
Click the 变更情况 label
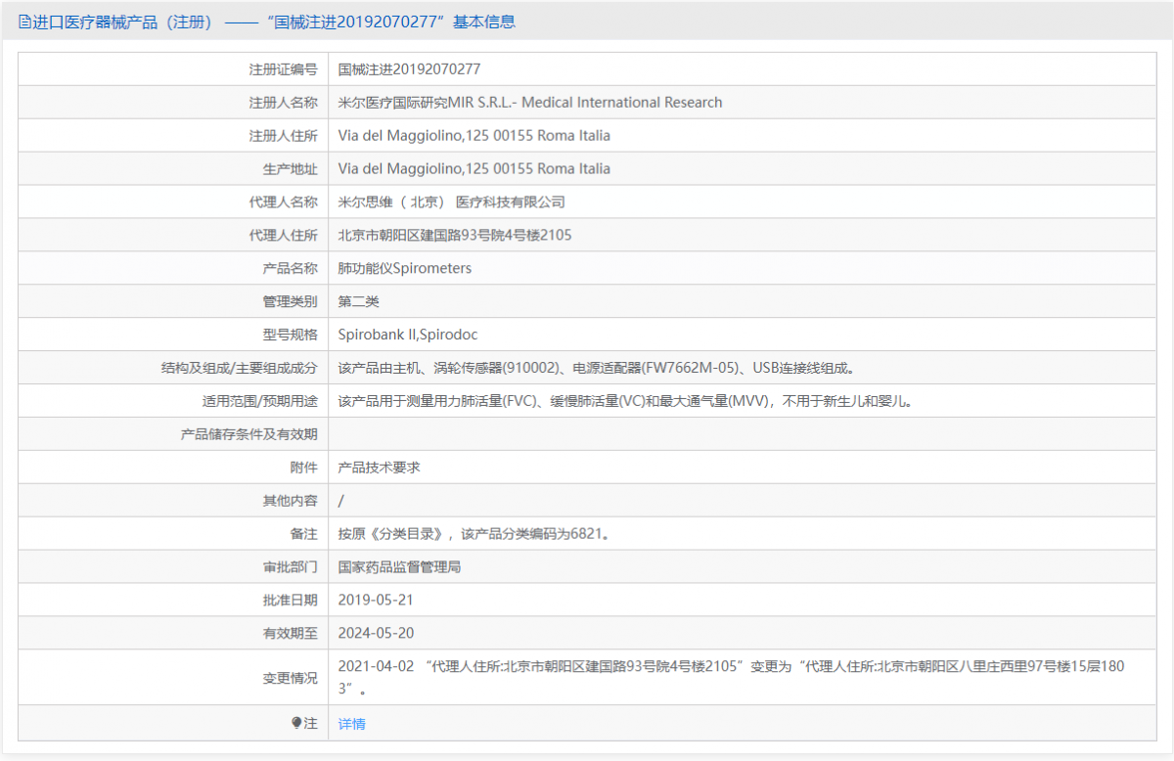pyautogui.click(x=291, y=678)
